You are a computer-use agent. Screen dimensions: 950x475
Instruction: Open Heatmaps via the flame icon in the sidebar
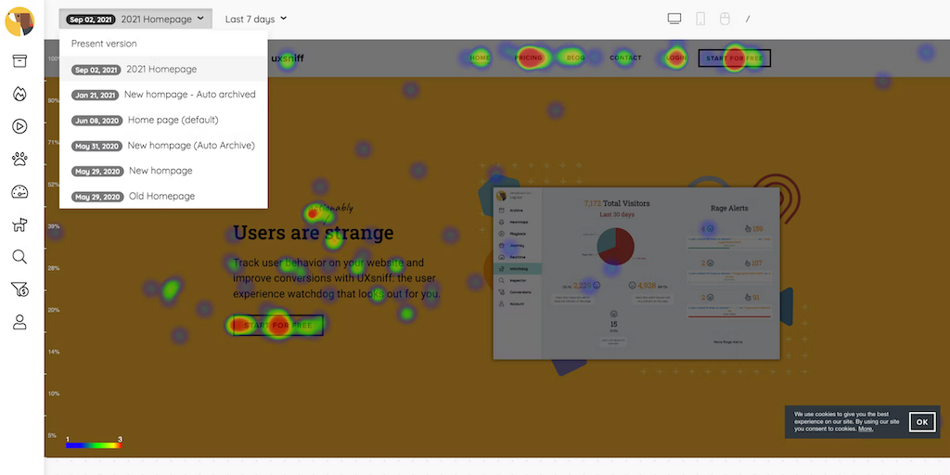(x=19, y=94)
